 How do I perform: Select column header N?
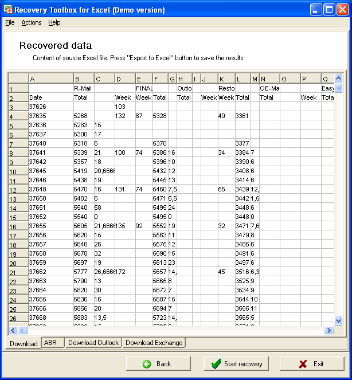click(269, 79)
